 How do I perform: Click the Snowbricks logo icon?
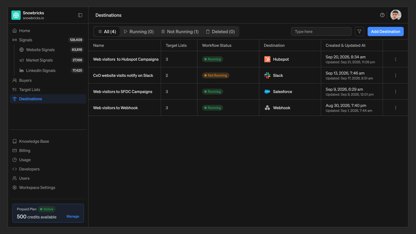tap(16, 15)
